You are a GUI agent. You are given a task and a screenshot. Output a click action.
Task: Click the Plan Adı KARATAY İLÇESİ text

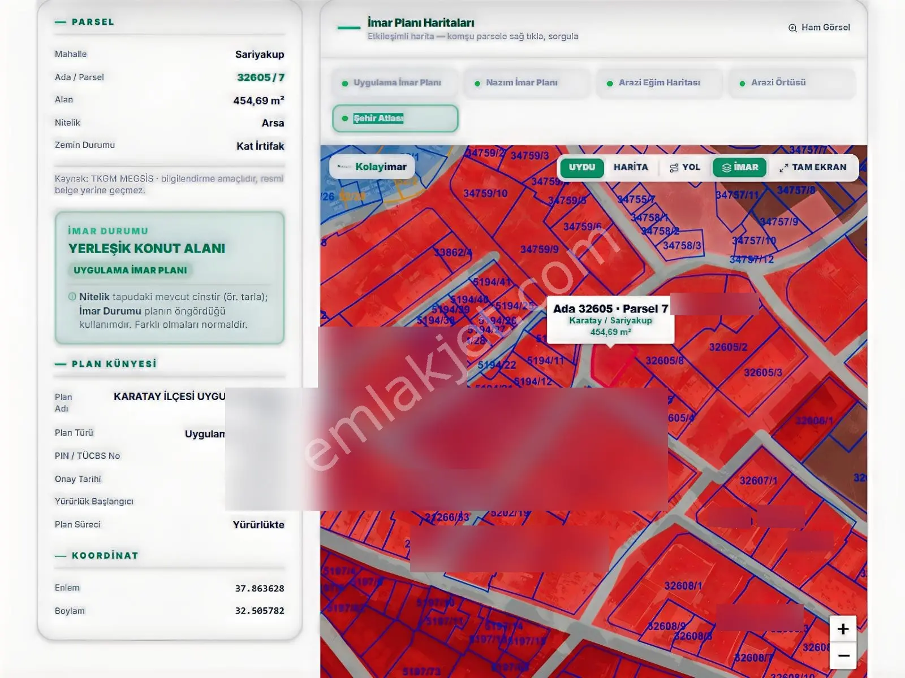[x=169, y=397]
